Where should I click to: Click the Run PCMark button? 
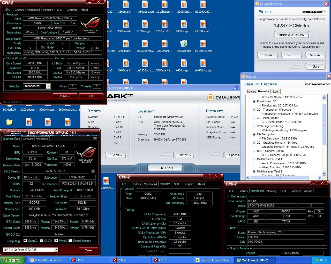(x=165, y=168)
